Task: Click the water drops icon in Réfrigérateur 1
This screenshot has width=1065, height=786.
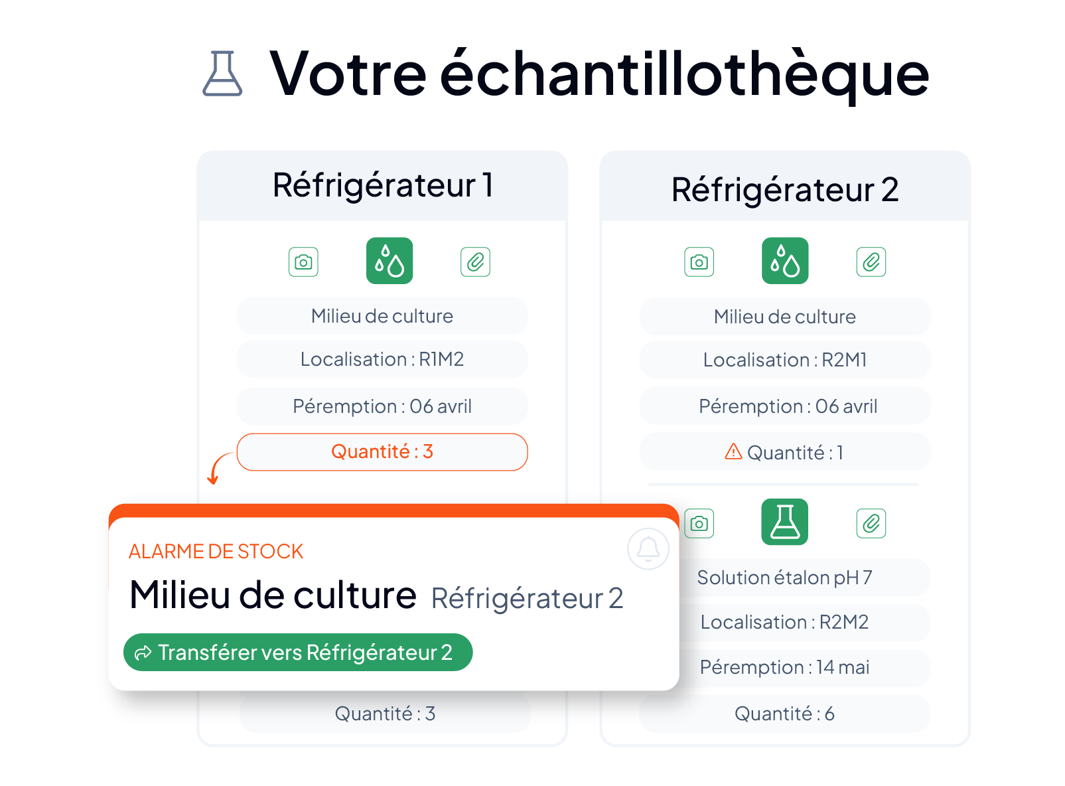Action: pyautogui.click(x=390, y=261)
